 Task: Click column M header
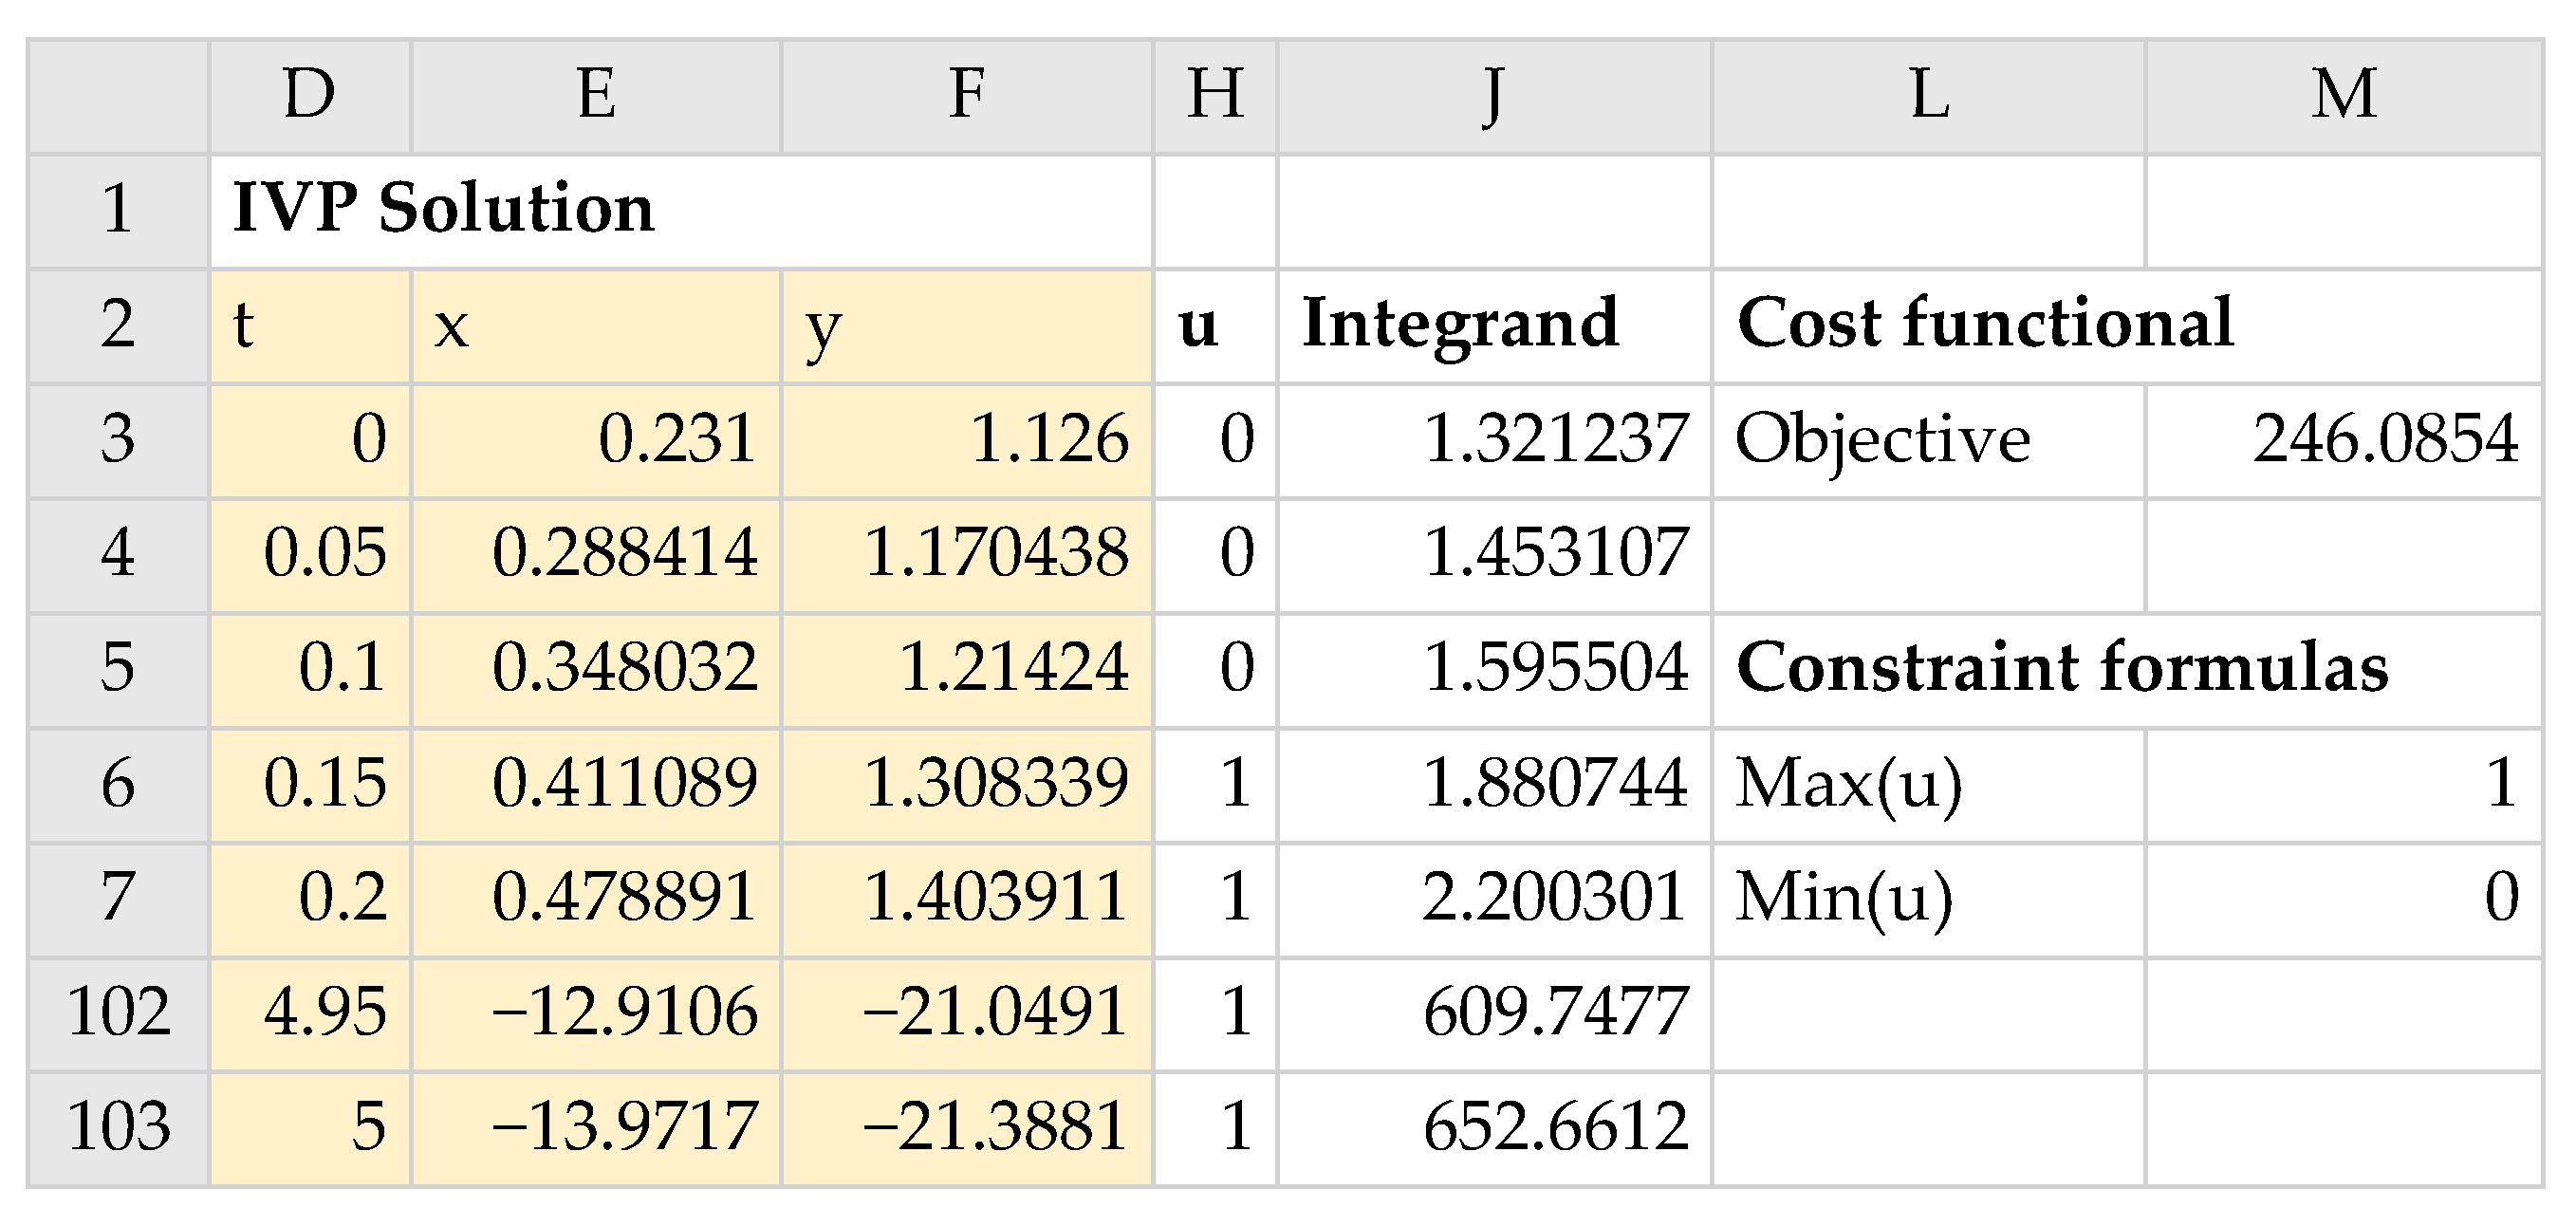2343,96
